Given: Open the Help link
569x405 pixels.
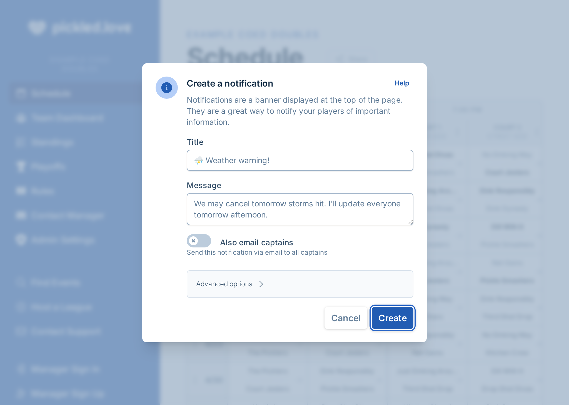Looking at the screenshot, I should [x=401, y=83].
